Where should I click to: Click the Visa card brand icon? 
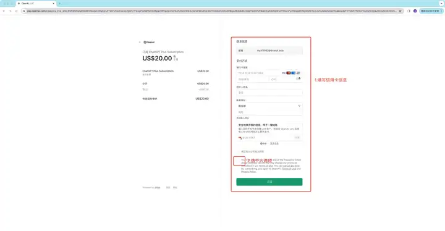284,73
